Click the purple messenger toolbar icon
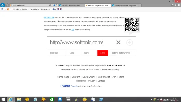Image resolution: width=181 pixels, height=102 pixels. click(58, 9)
